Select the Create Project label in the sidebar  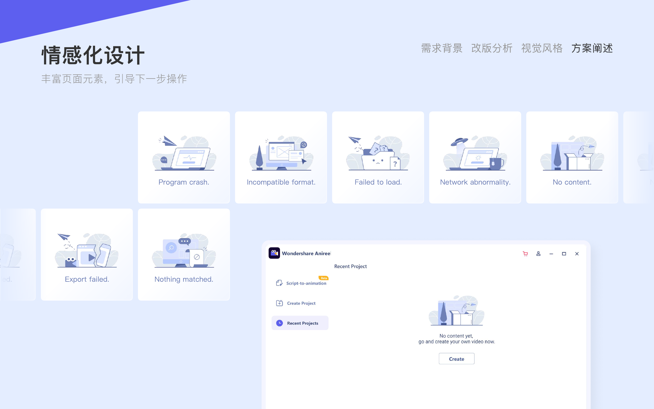coord(301,303)
